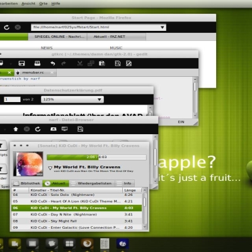Screen dimensions: 252x252
Task: Click the Datei-Browser vertical scrollbar
Action: (156, 159)
